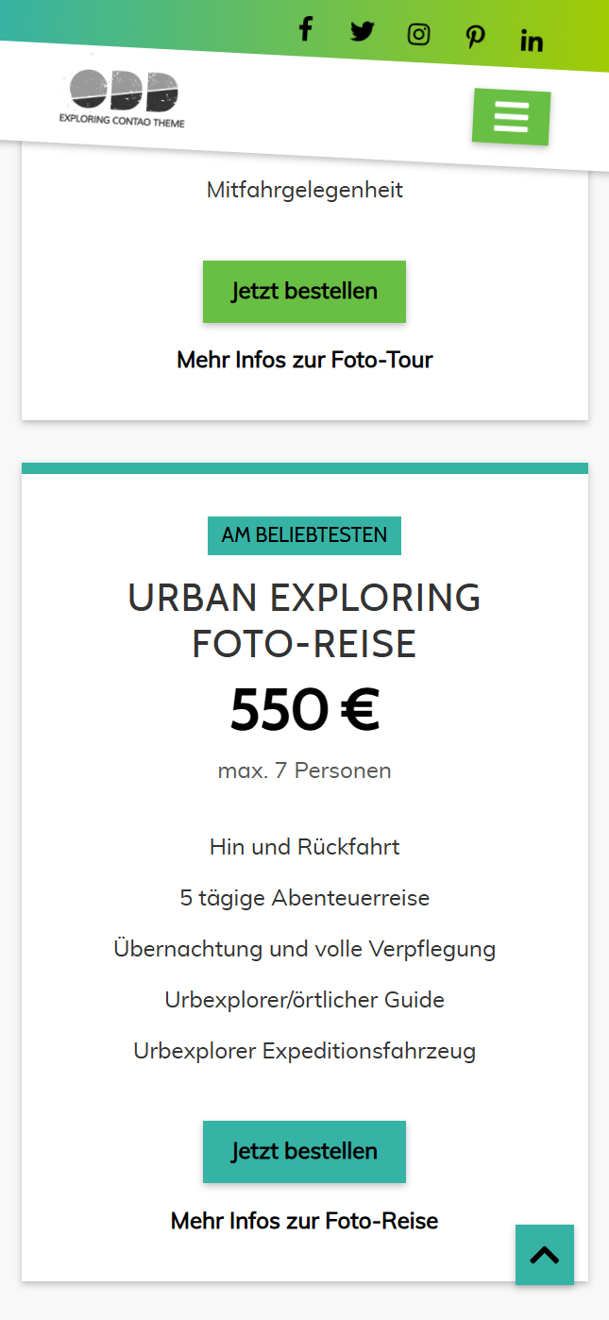Open Mehr Infos zur Foto-Tour link
The width and height of the screenshot is (609, 1320).
(x=304, y=360)
